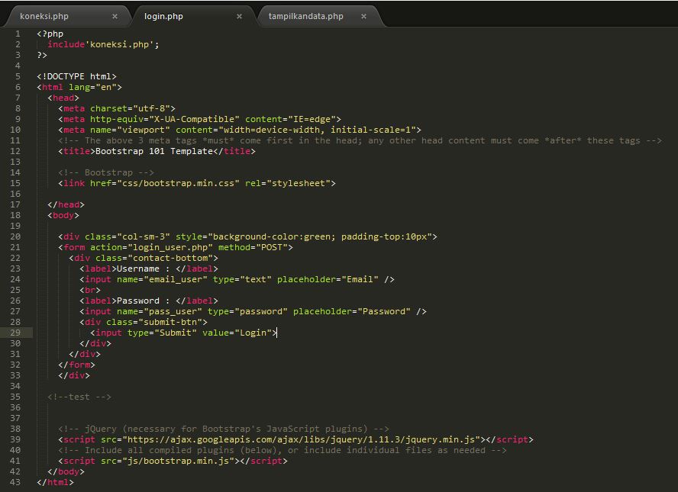Click the closing </head> tag
678x492 pixels.
66,204
